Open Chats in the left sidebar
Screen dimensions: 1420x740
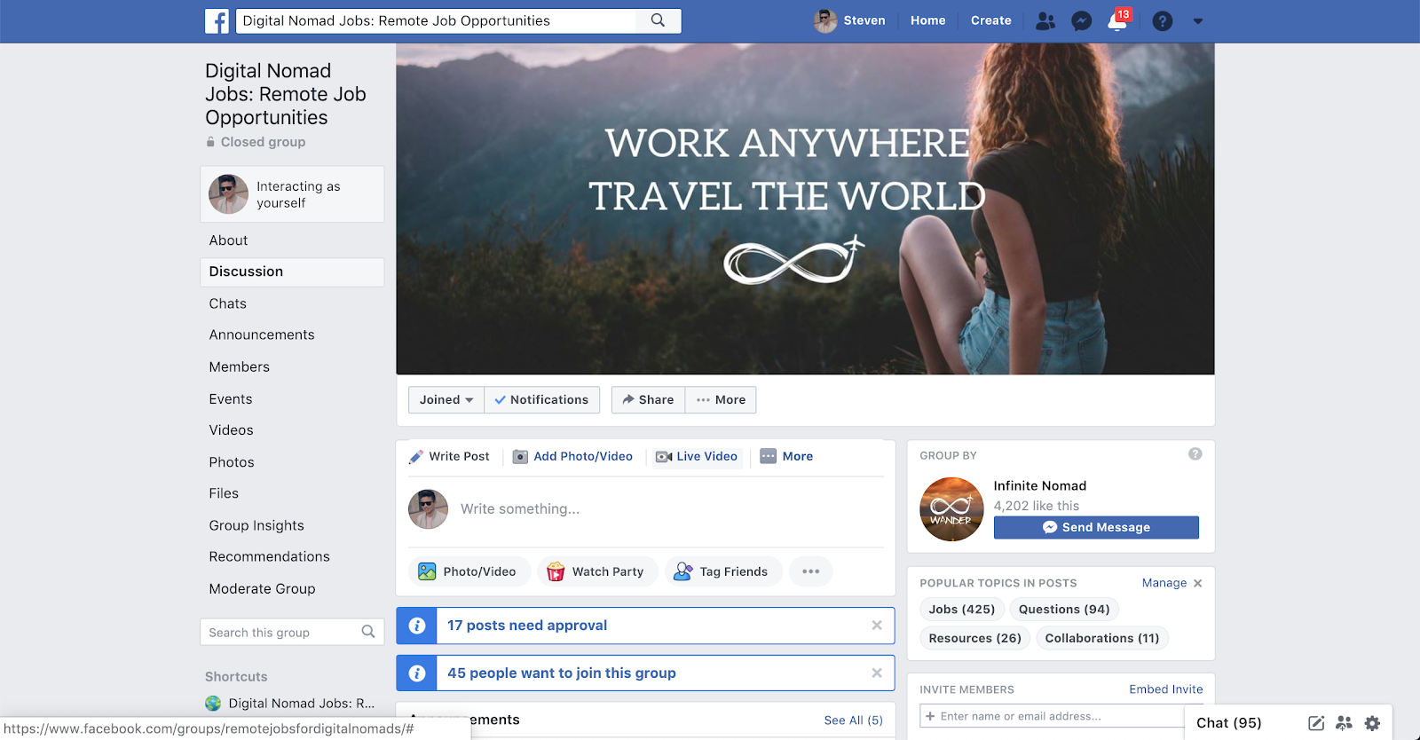click(228, 303)
